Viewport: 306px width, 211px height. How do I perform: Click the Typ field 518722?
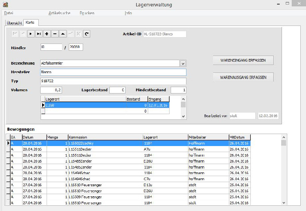tap(113, 81)
